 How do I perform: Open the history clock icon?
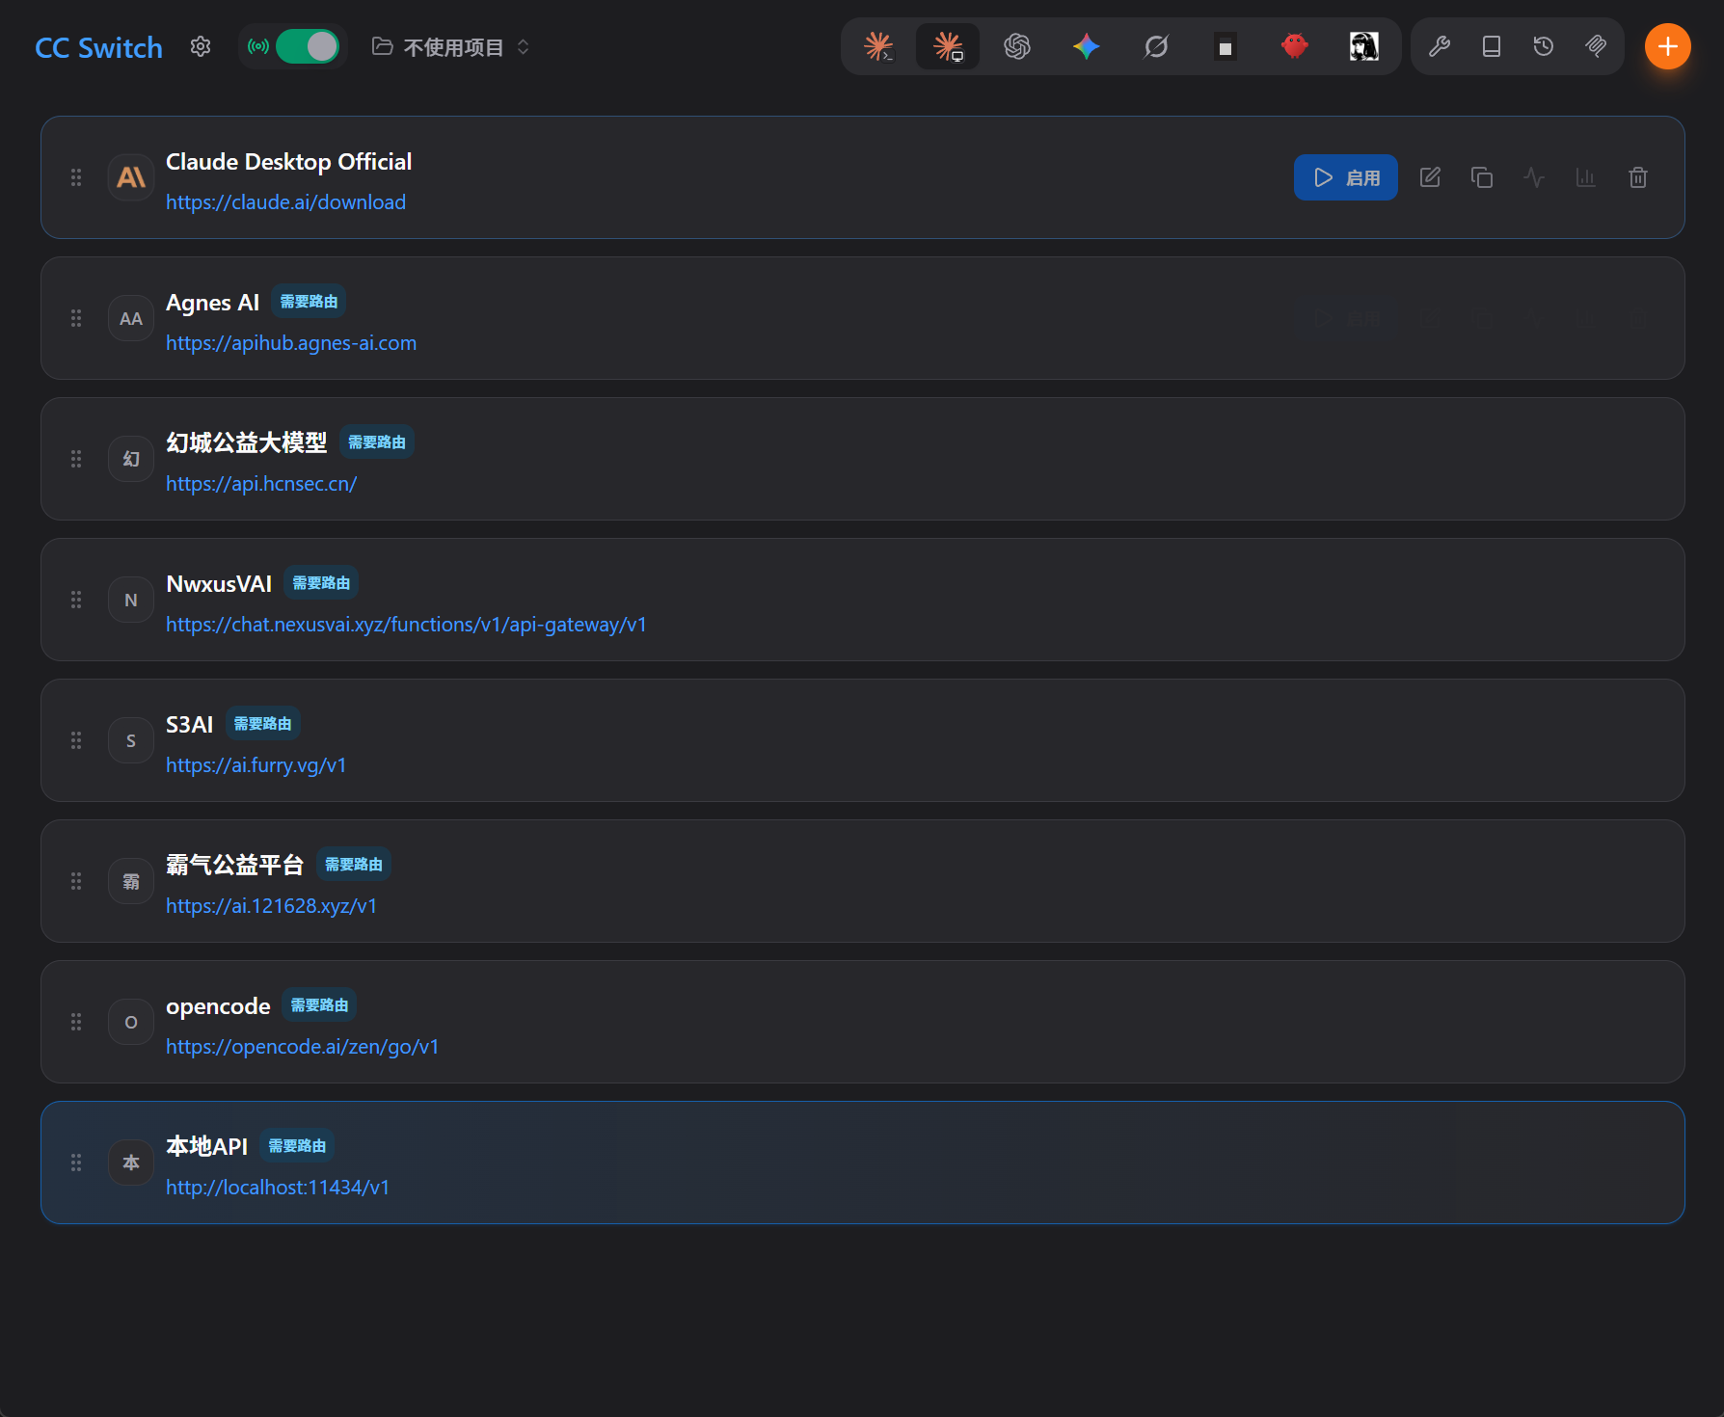coord(1544,46)
